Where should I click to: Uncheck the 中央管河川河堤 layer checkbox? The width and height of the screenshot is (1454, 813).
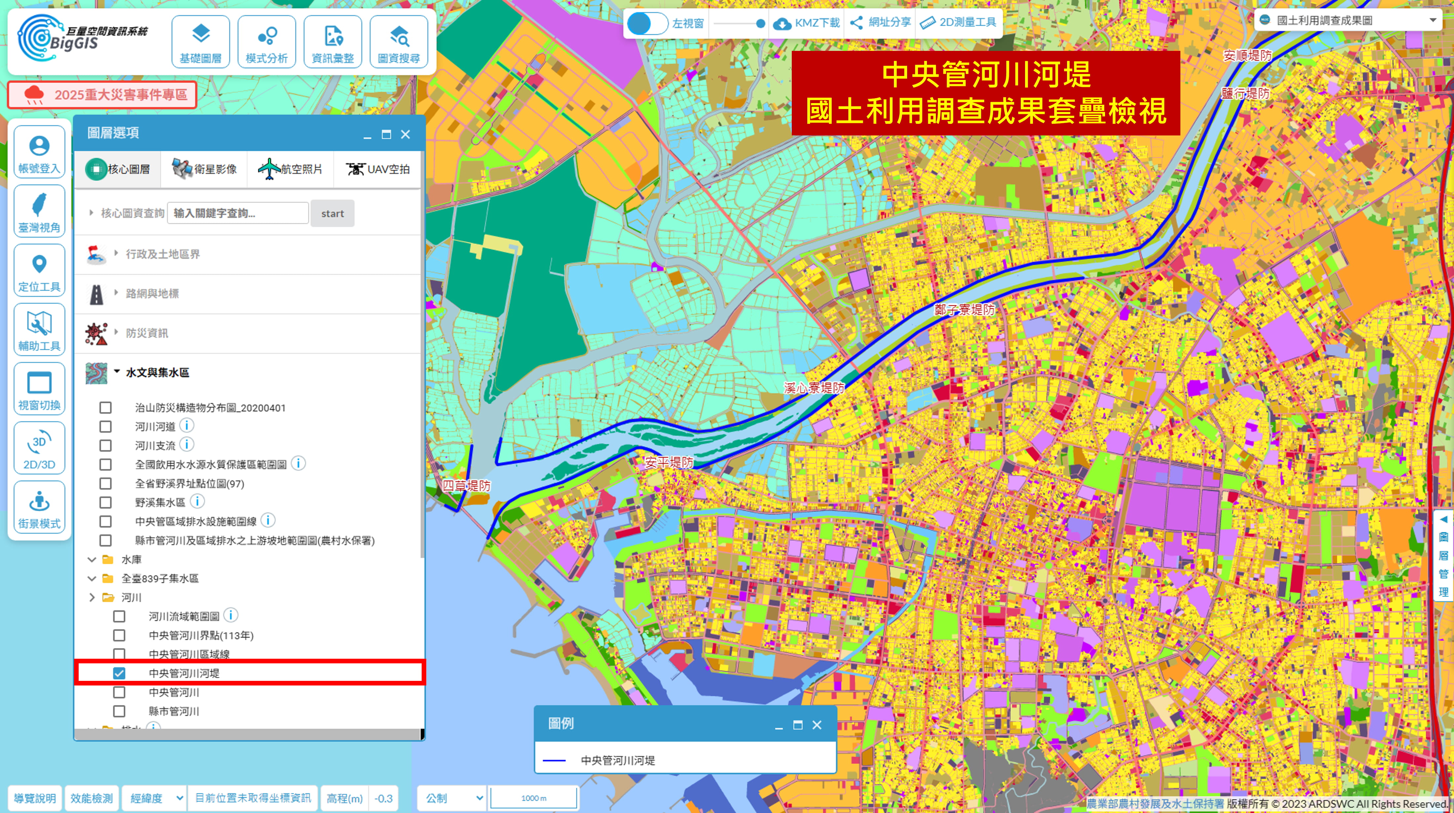[119, 673]
